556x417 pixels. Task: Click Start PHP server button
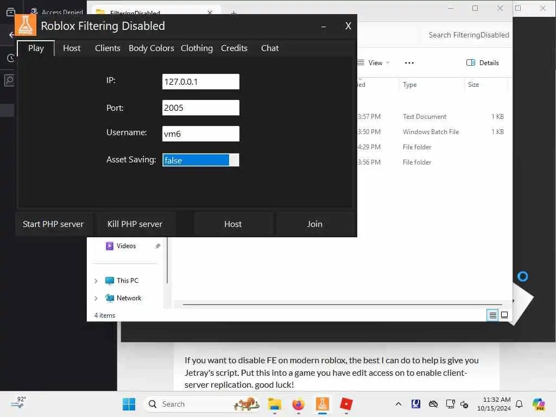click(x=53, y=224)
